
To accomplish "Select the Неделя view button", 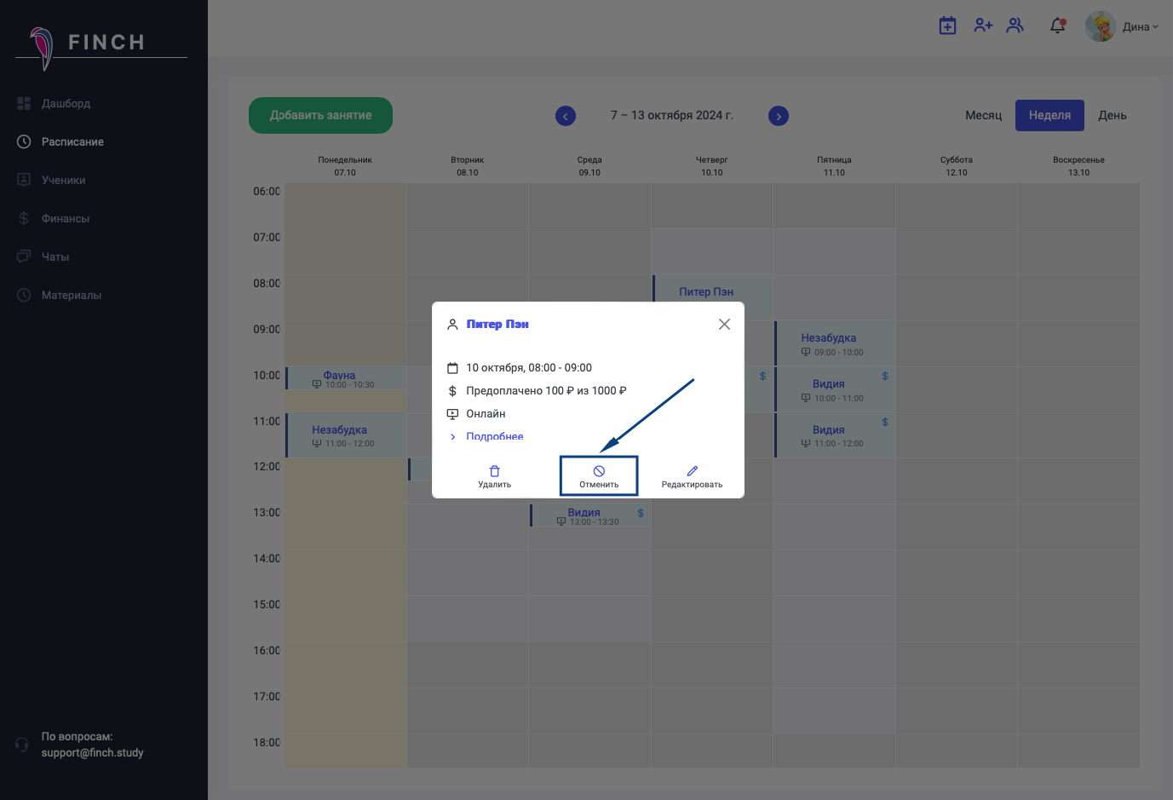I will pos(1049,115).
